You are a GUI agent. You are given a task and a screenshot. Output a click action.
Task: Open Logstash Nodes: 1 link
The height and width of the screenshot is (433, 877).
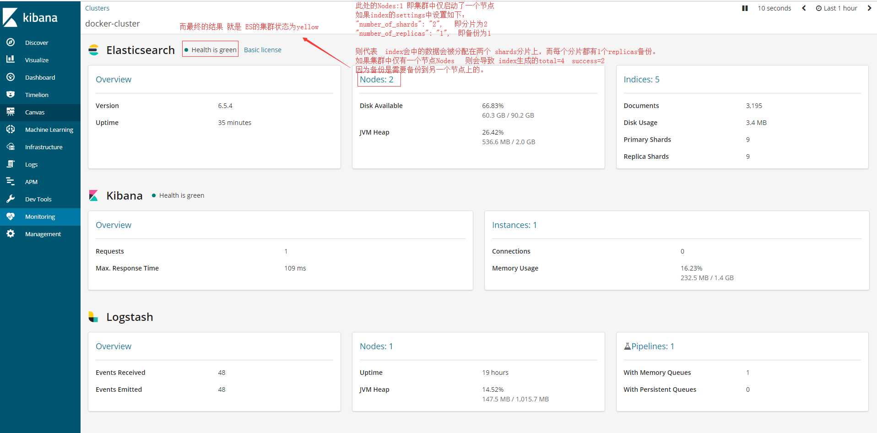(376, 346)
